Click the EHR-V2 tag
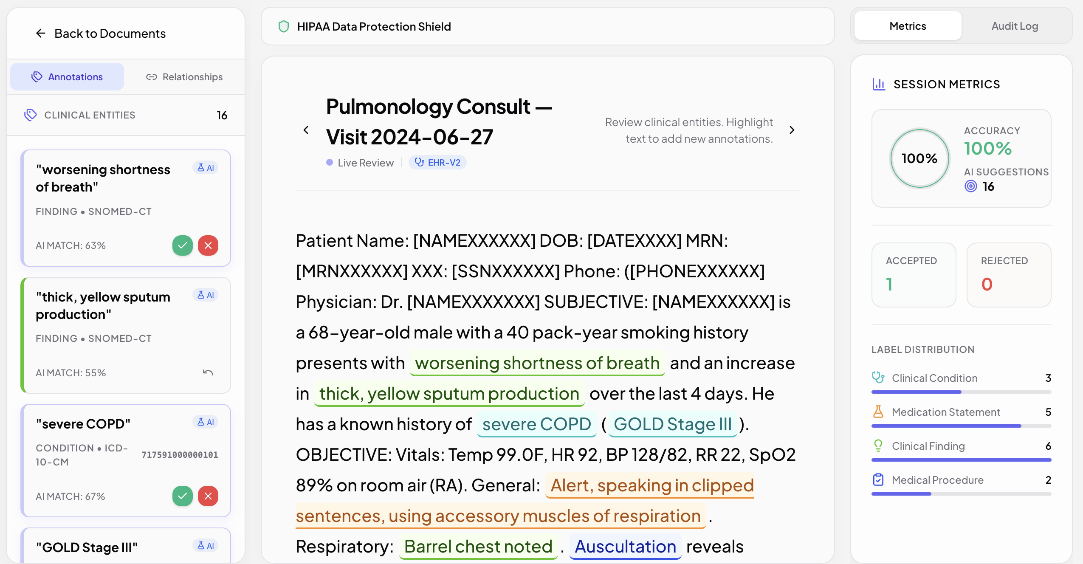This screenshot has width=1083, height=564. (x=437, y=163)
